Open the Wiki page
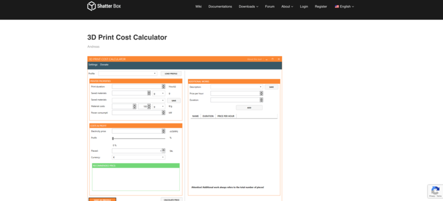 coord(199,7)
